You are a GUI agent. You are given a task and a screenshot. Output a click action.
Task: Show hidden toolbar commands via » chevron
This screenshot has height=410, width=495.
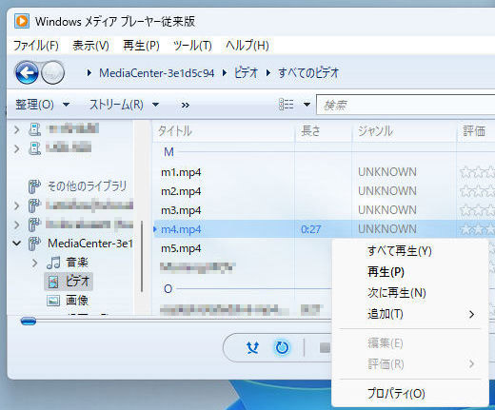click(186, 105)
